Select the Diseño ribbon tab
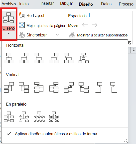The width and height of the screenshot is (136, 144). [x=86, y=4]
